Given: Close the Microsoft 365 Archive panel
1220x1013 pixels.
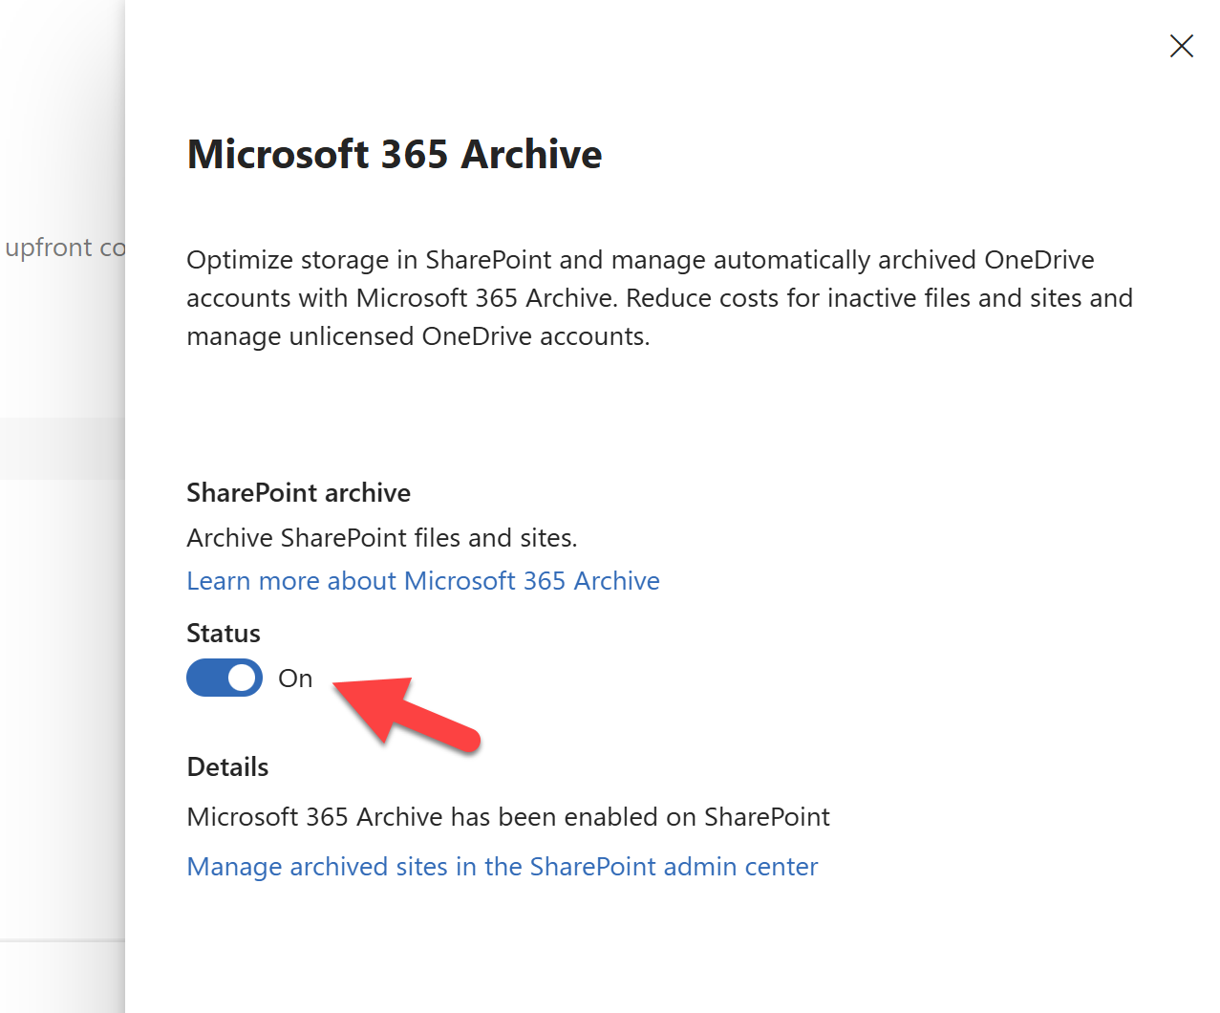Looking at the screenshot, I should click(1181, 46).
